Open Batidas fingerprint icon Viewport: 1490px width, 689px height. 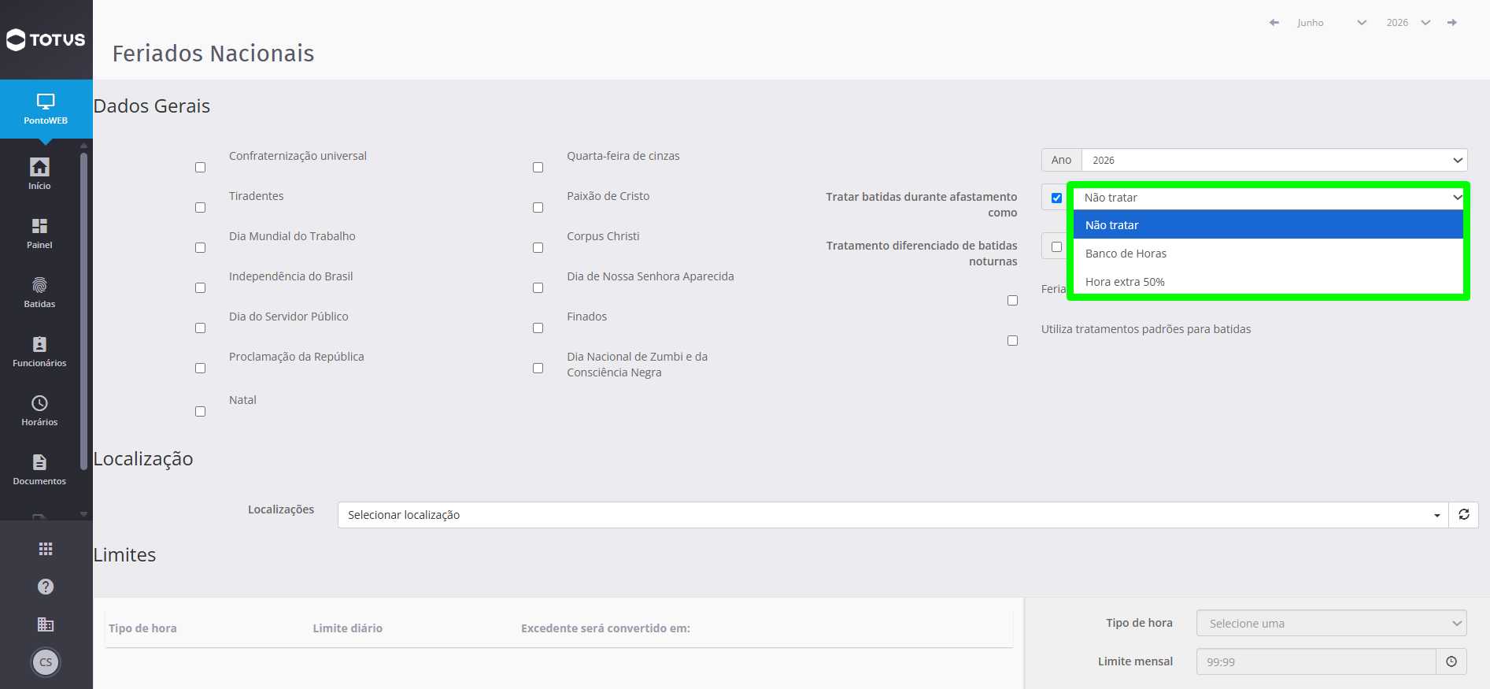click(39, 285)
